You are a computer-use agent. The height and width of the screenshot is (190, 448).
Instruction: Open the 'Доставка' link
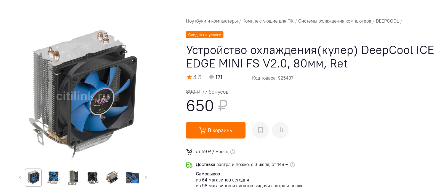[206, 165]
